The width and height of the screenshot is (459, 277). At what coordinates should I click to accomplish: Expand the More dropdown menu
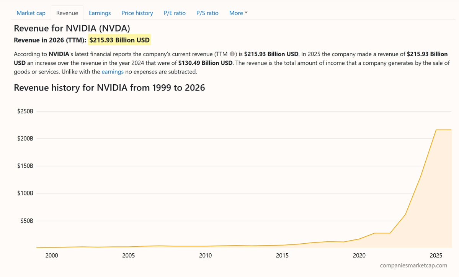pos(238,13)
